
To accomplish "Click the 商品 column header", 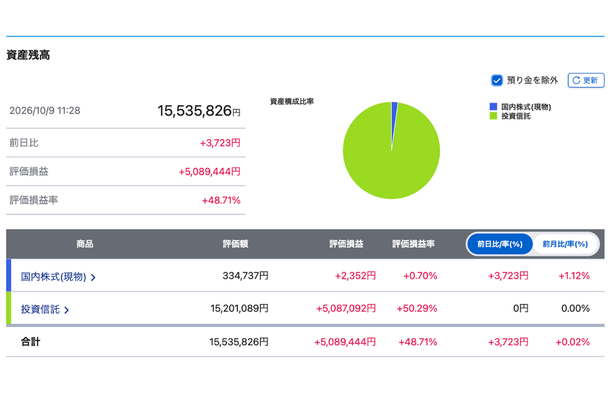I will pyautogui.click(x=85, y=244).
